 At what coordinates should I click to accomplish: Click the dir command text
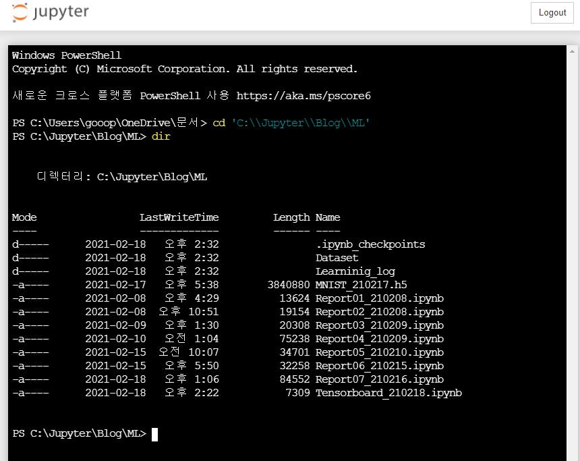pyautogui.click(x=161, y=136)
